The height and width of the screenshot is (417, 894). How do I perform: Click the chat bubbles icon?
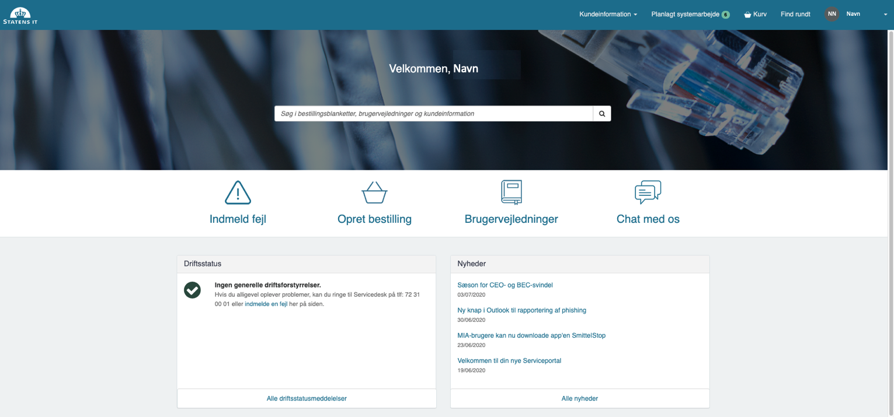tap(648, 192)
